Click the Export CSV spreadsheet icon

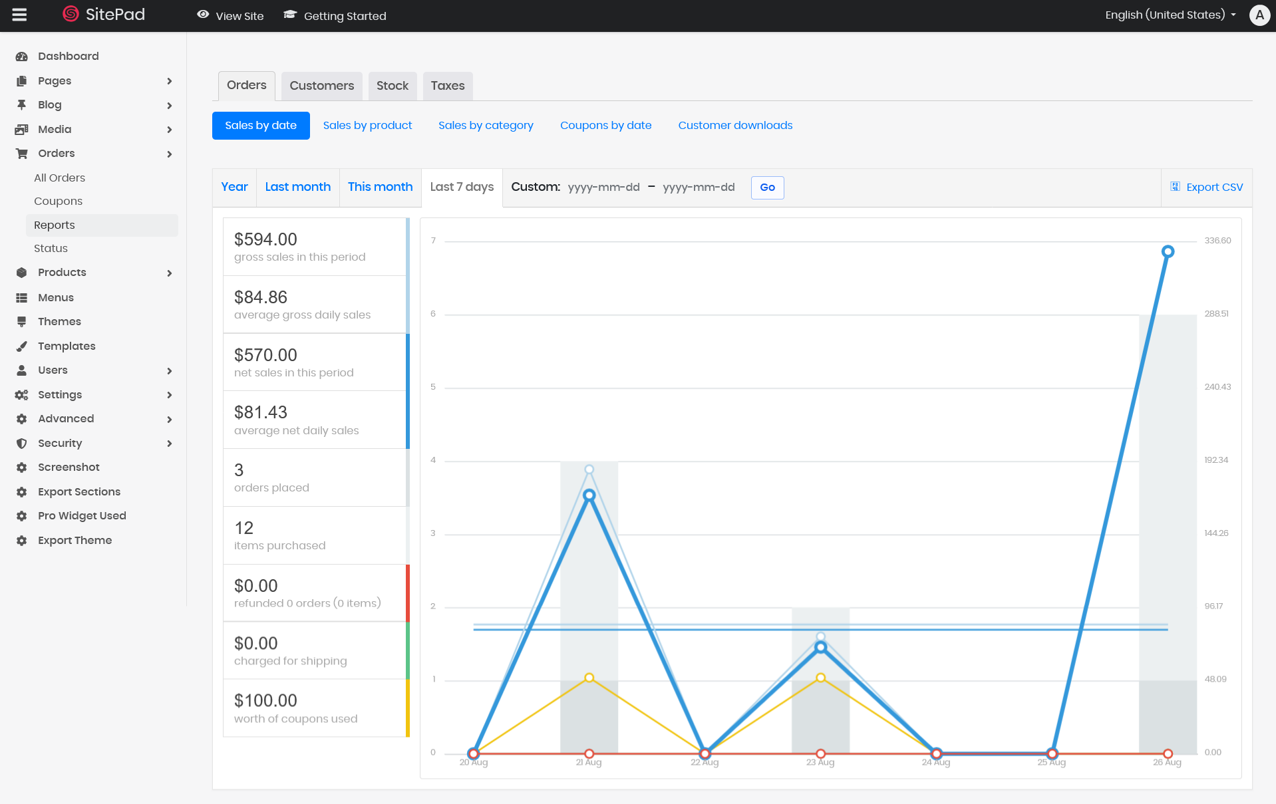1175,187
